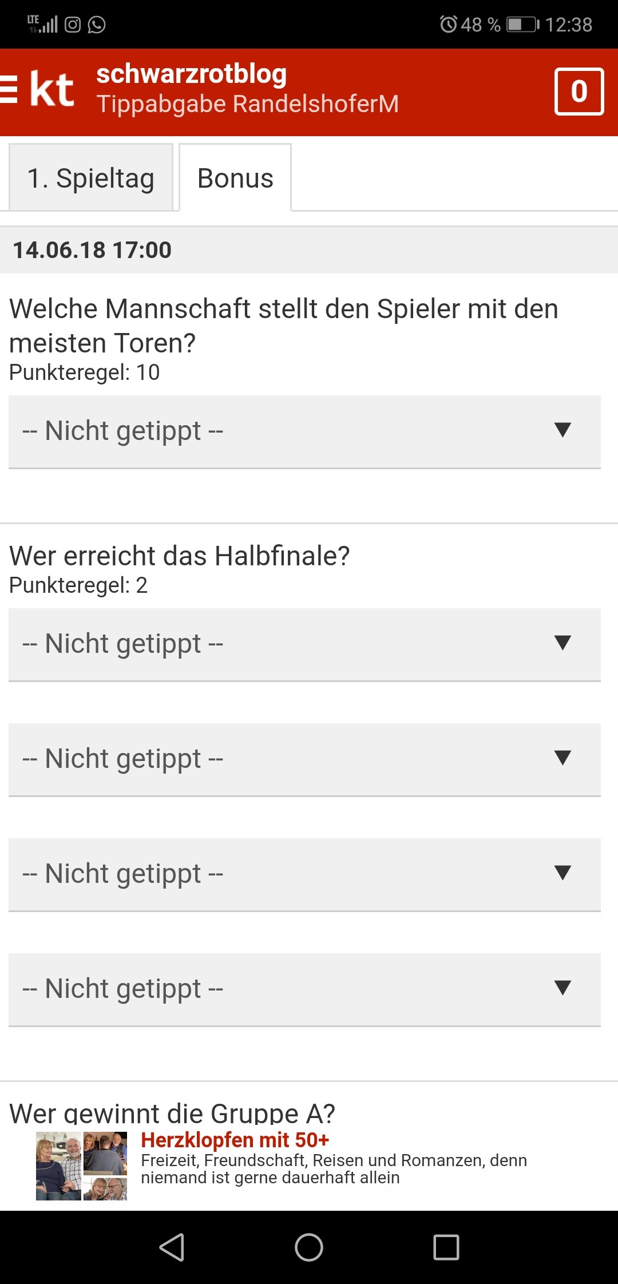Tap the kt logo icon

point(52,90)
